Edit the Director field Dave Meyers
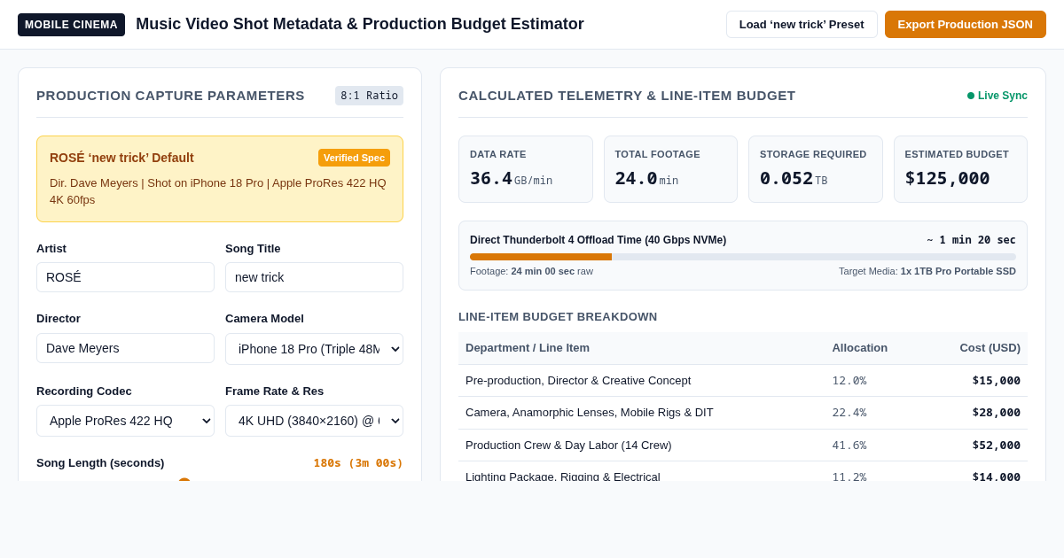Viewport: 1064px width, 558px height. pos(125,348)
